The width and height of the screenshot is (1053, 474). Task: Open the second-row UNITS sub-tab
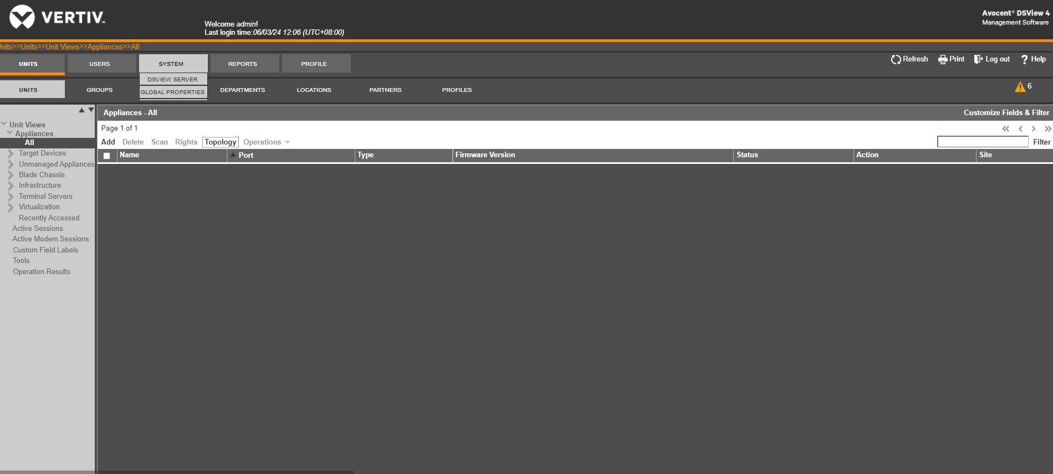tap(32, 90)
